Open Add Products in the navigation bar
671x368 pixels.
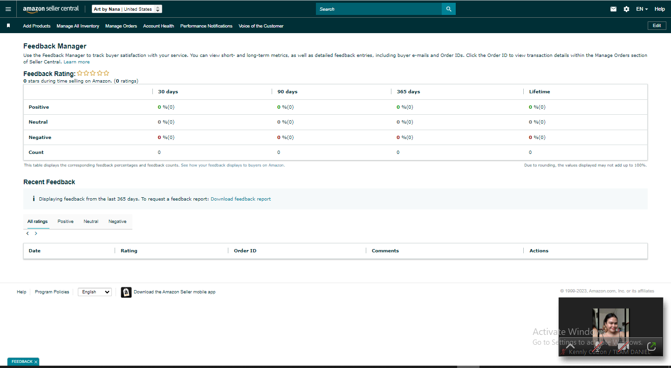[37, 26]
